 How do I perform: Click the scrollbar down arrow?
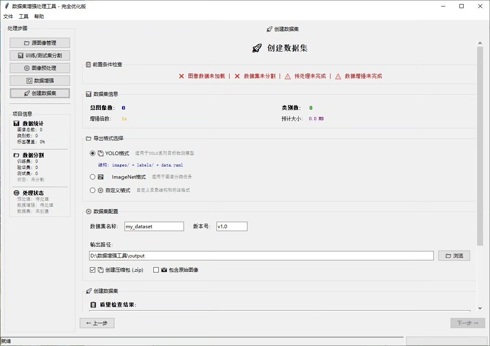(x=480, y=308)
